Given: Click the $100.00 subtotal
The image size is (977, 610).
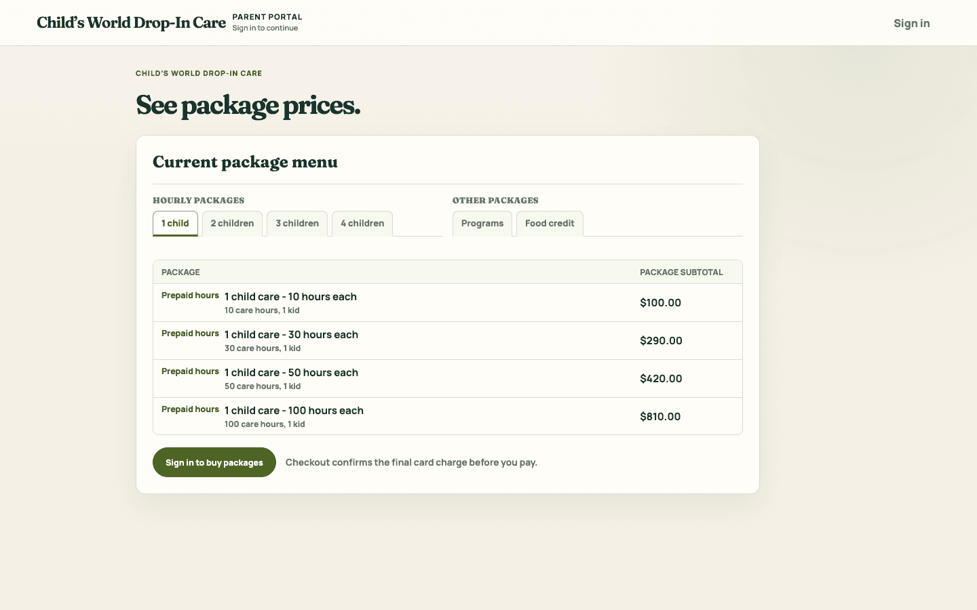Looking at the screenshot, I should click(x=660, y=303).
